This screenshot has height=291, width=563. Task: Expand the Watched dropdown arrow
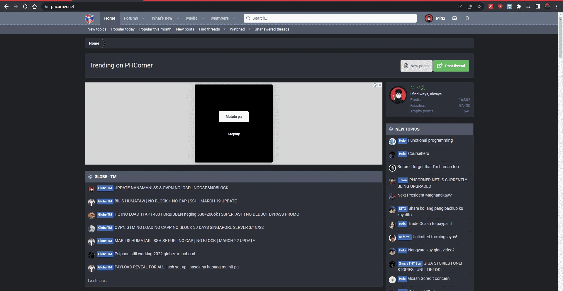[x=249, y=29]
